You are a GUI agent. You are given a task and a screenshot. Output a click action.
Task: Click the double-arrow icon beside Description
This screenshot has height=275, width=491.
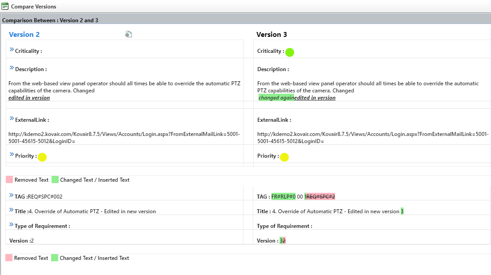tap(12, 68)
